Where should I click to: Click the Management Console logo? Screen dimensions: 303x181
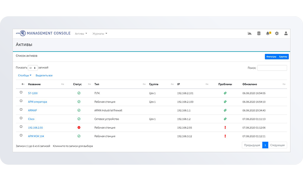pyautogui.click(x=43, y=33)
